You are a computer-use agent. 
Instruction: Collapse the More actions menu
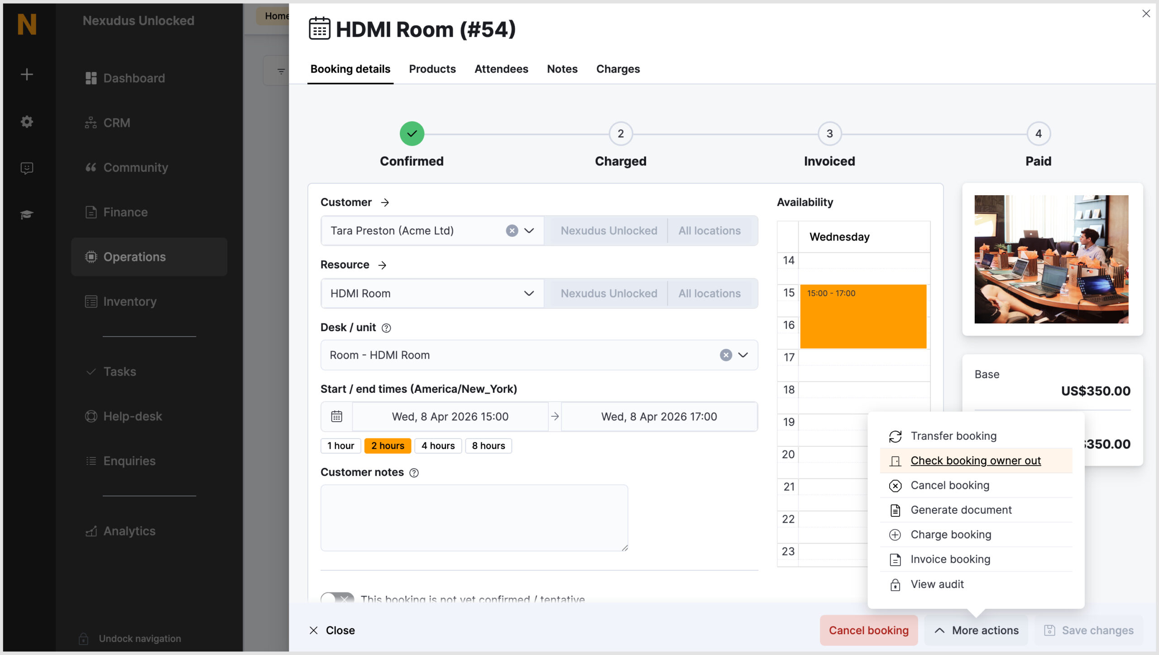(x=976, y=630)
